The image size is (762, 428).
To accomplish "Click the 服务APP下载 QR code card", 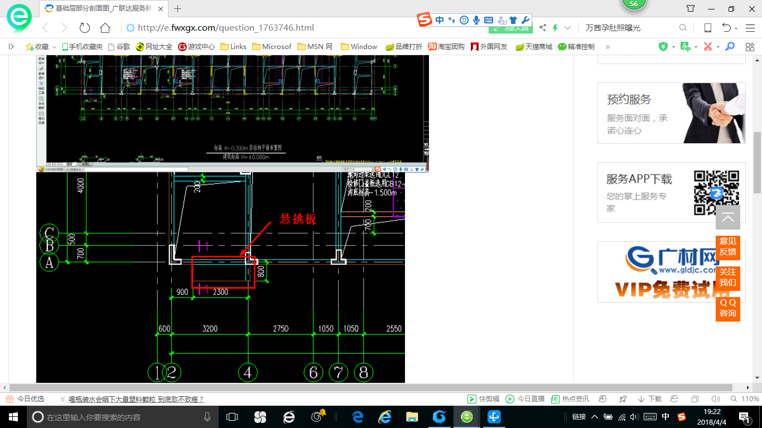I will tap(671, 192).
